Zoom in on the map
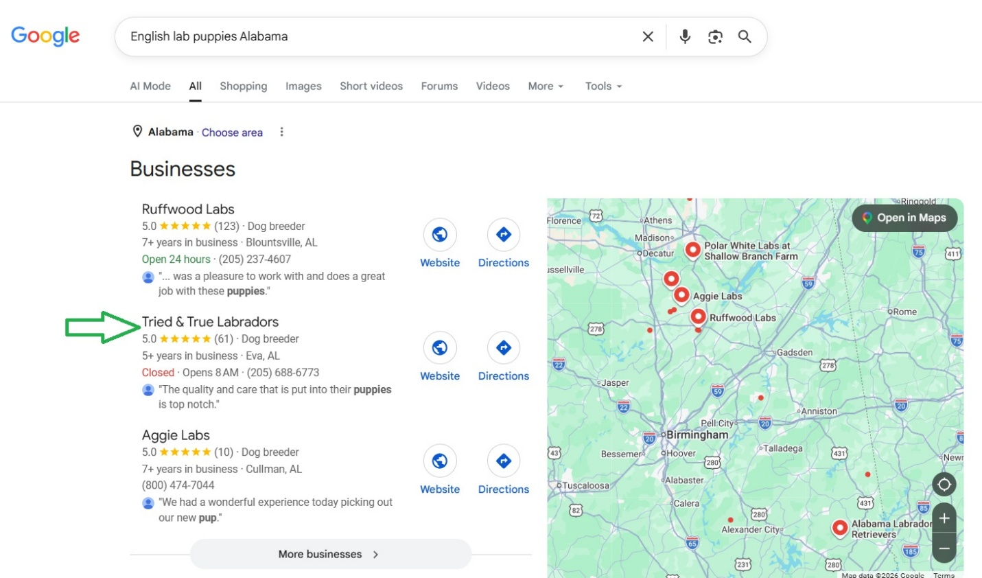The height and width of the screenshot is (578, 982). [944, 518]
